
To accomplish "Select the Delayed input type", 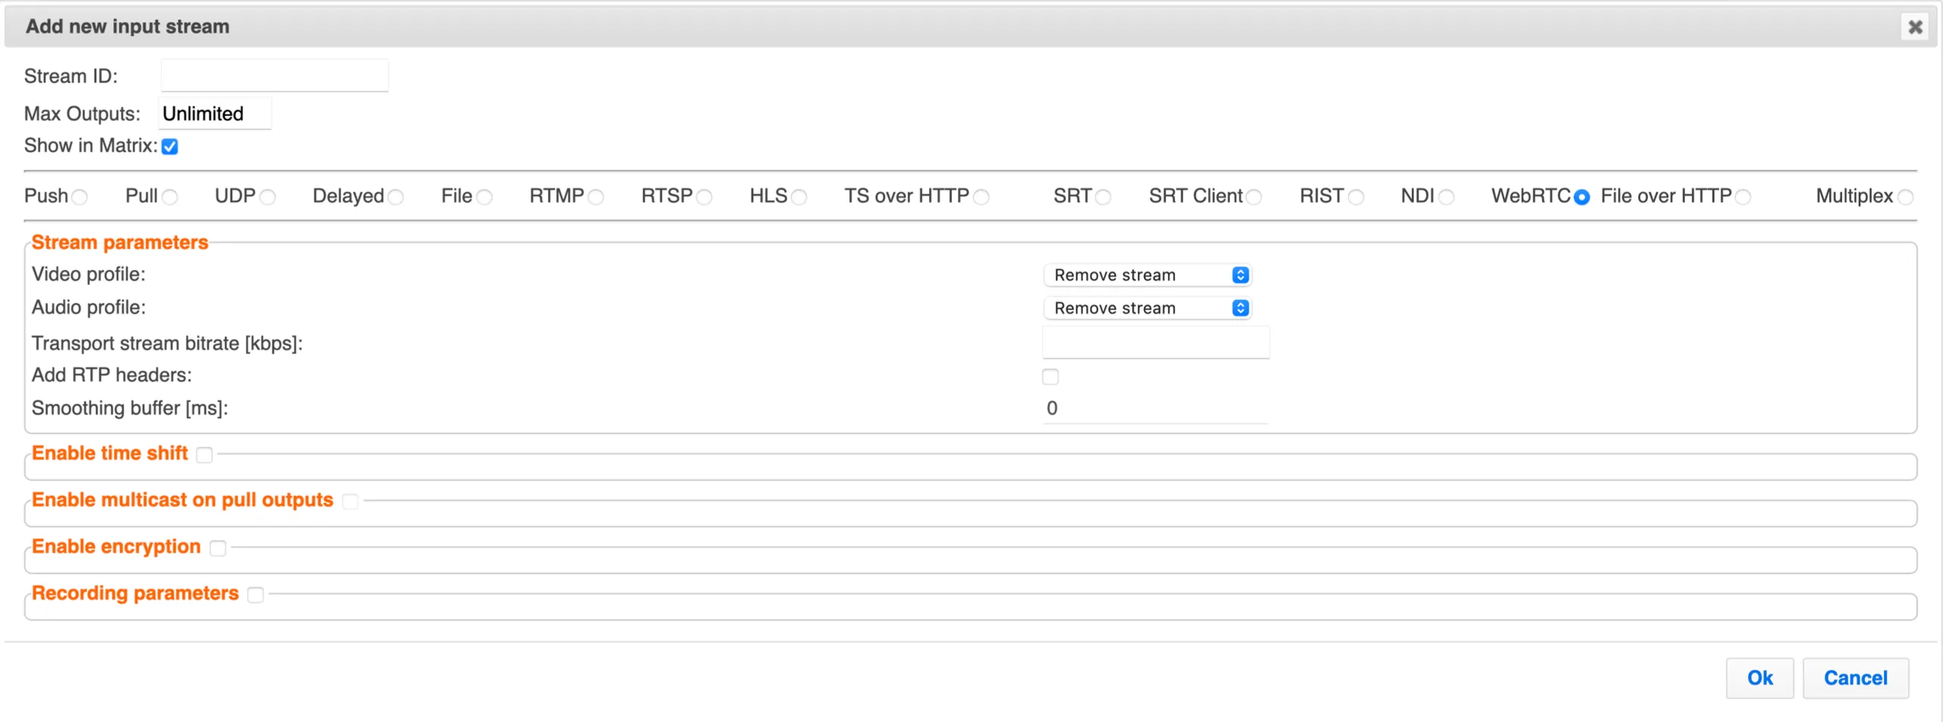I will click(395, 197).
